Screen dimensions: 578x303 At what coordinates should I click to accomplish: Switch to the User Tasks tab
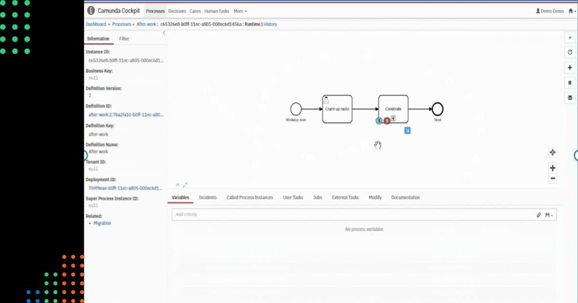[293, 197]
